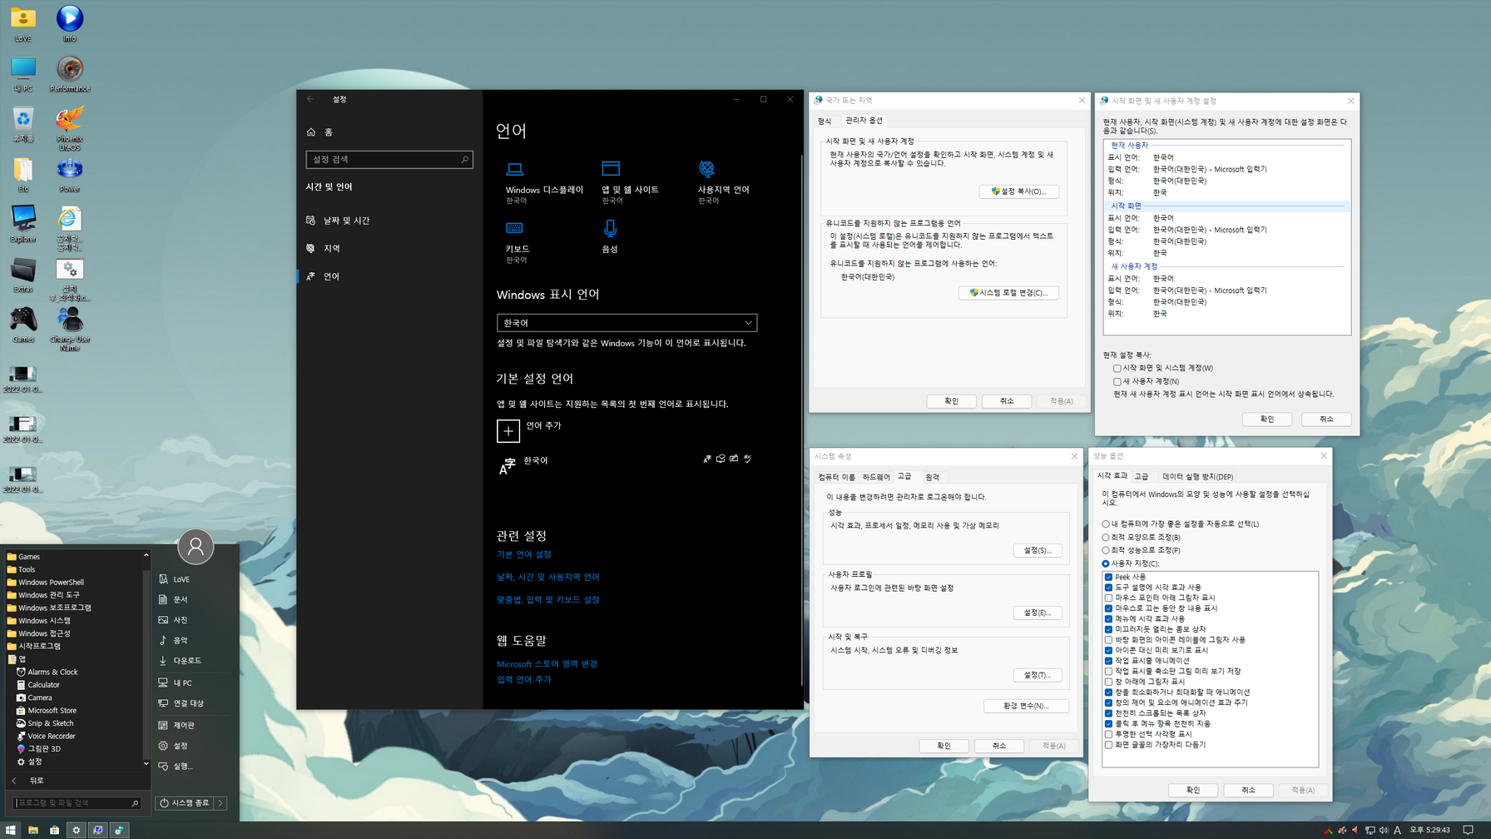Switch to 형식 tab in 국가 또는 지역
This screenshot has height=839, width=1491.
tap(825, 122)
